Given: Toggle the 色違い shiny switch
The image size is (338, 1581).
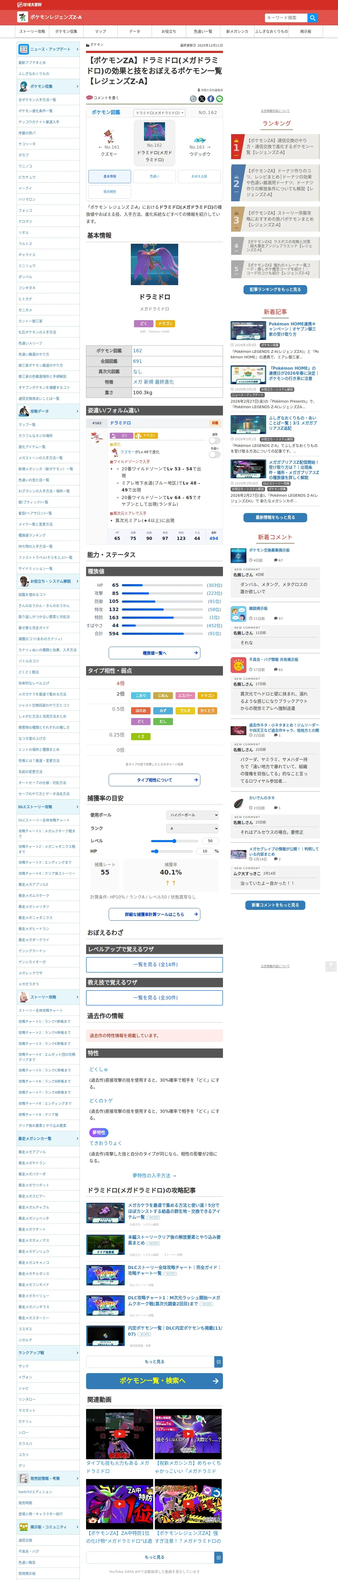Looking at the screenshot, I should pyautogui.click(x=215, y=455).
